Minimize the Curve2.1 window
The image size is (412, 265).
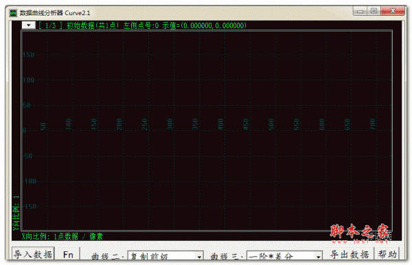360,11
